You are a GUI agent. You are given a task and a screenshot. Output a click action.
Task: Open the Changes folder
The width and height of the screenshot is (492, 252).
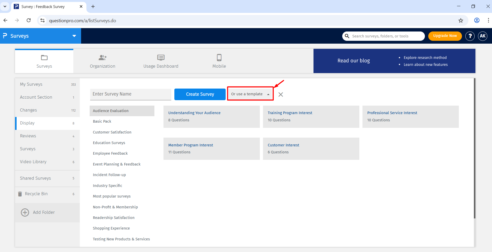point(47,110)
